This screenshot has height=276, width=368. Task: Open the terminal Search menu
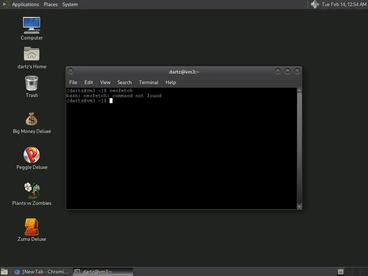pyautogui.click(x=124, y=82)
